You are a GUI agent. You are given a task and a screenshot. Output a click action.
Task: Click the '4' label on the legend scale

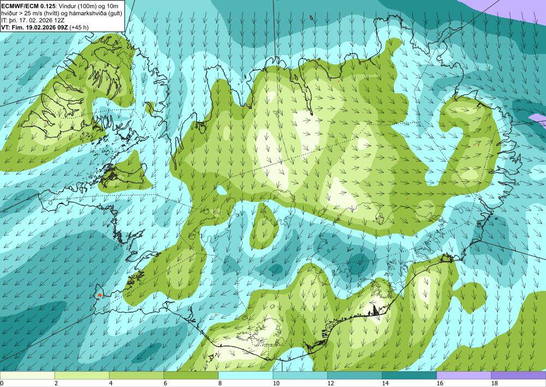pos(111,383)
